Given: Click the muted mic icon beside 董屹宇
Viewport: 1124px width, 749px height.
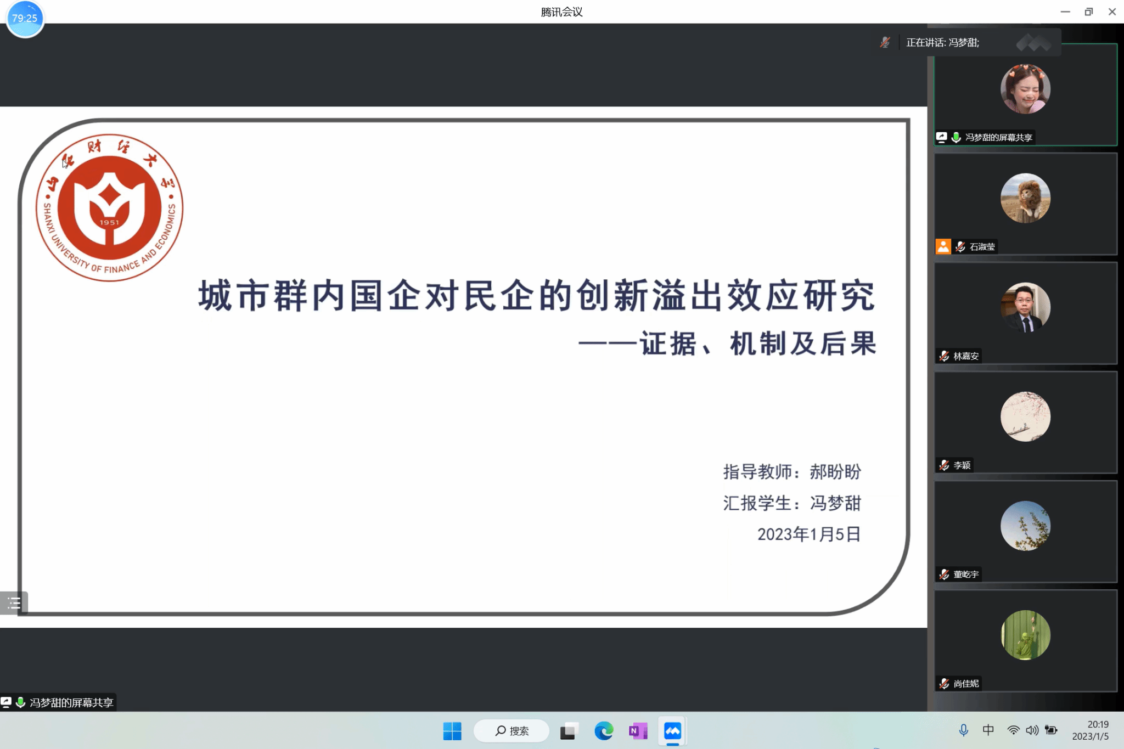Looking at the screenshot, I should click(944, 575).
